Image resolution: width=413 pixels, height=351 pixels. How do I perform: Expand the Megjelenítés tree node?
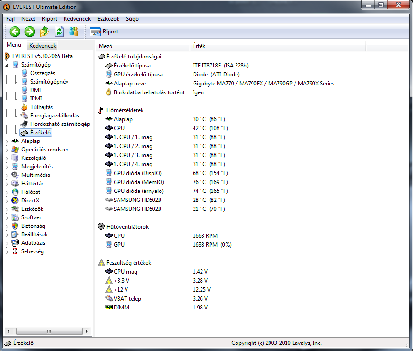[x=7, y=167]
